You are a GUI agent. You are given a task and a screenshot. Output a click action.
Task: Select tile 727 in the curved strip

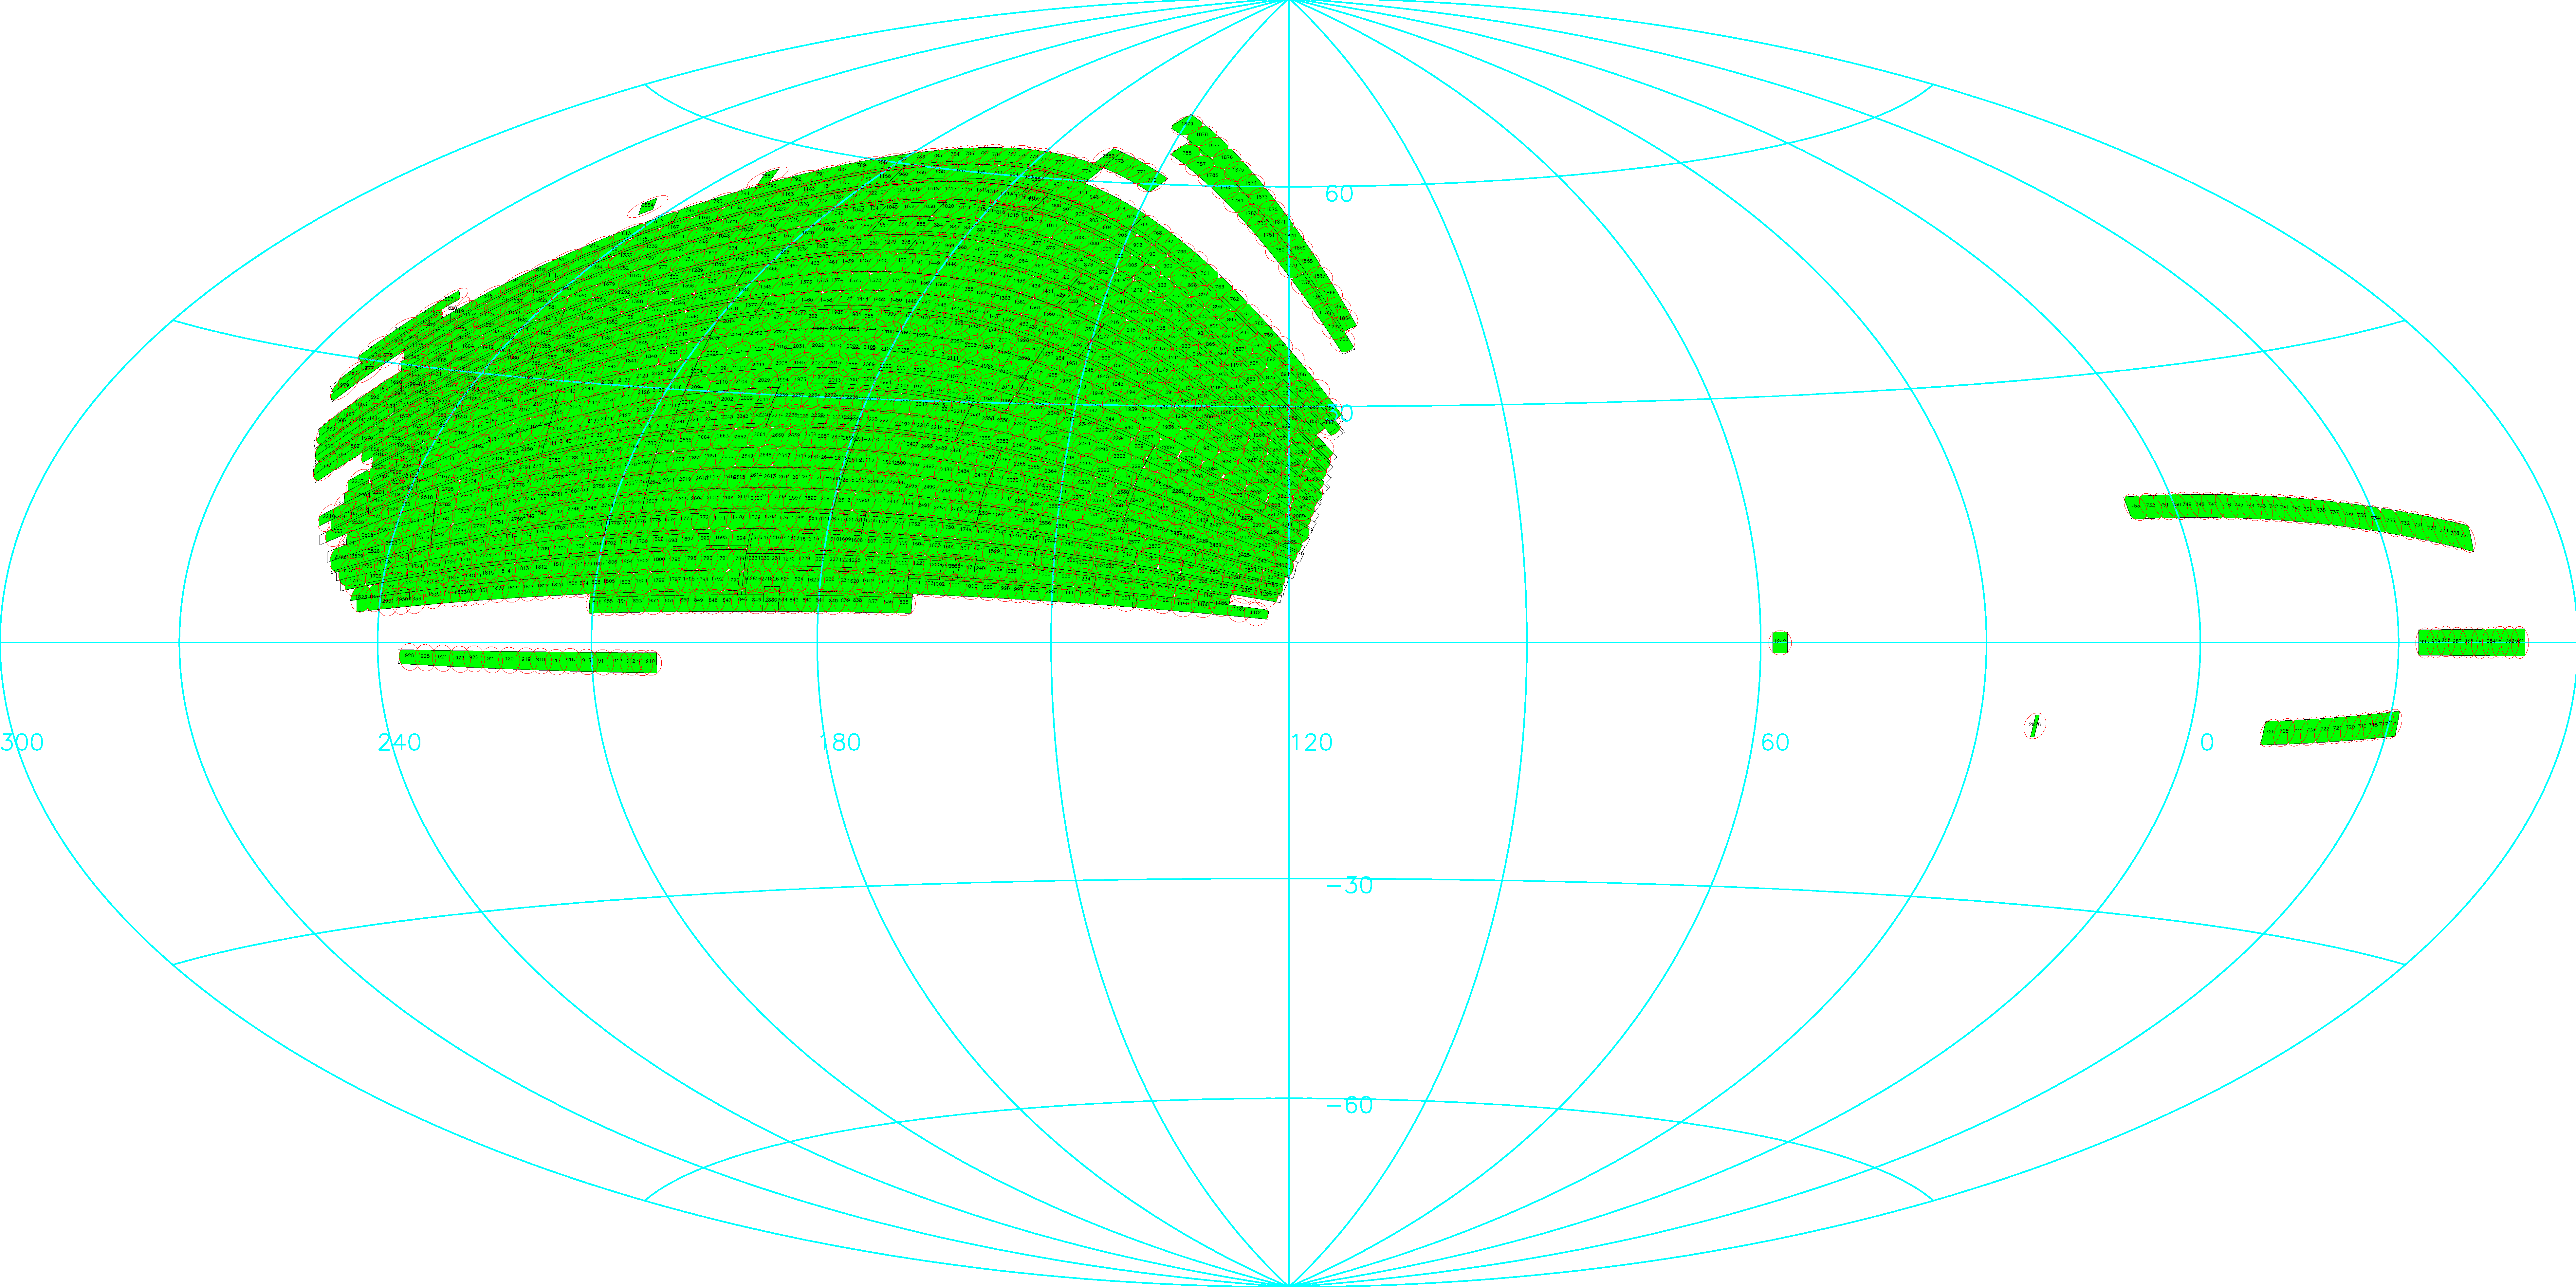tap(2465, 537)
